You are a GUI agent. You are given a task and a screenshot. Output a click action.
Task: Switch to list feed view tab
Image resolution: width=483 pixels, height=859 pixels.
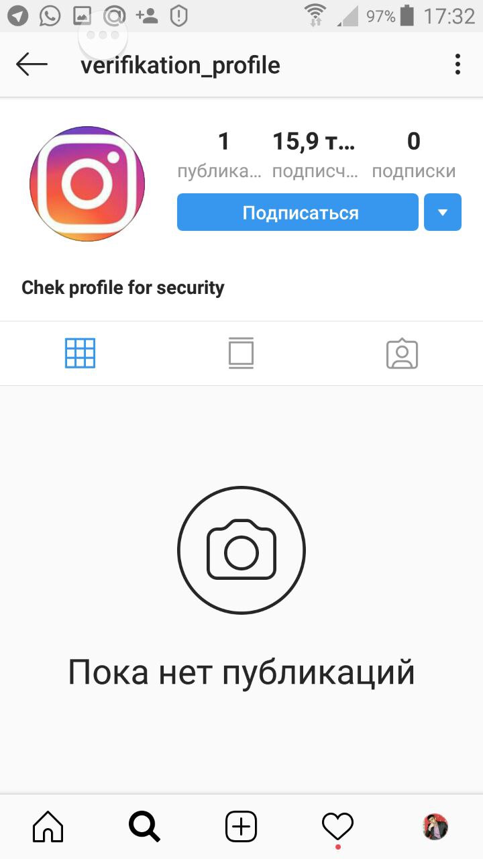[x=241, y=353]
